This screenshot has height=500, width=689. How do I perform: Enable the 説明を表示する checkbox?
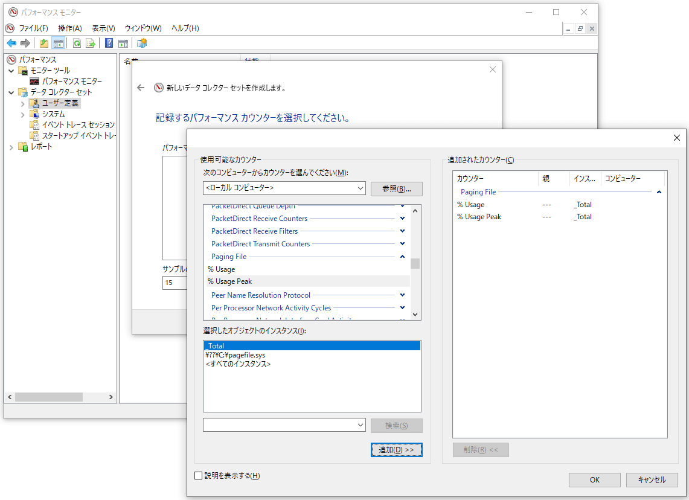pyautogui.click(x=199, y=475)
